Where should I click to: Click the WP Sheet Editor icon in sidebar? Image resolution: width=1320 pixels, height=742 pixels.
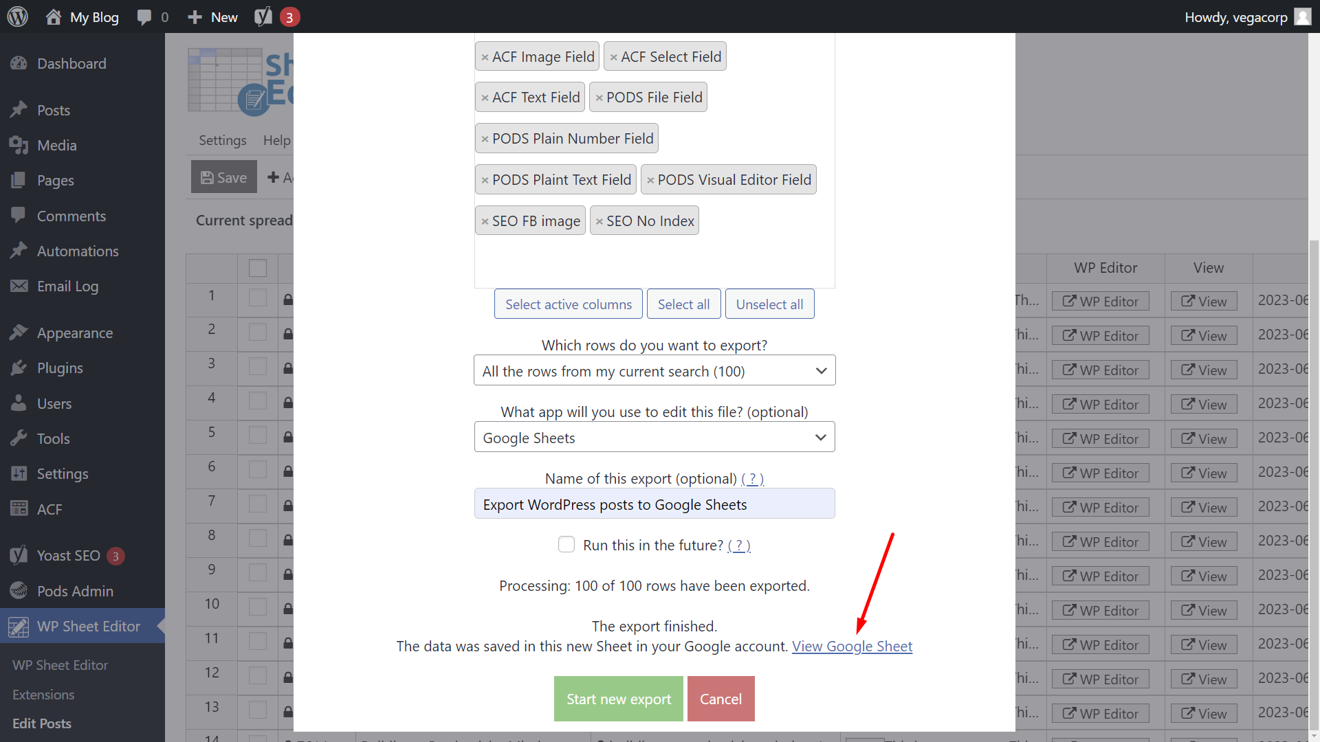18,626
